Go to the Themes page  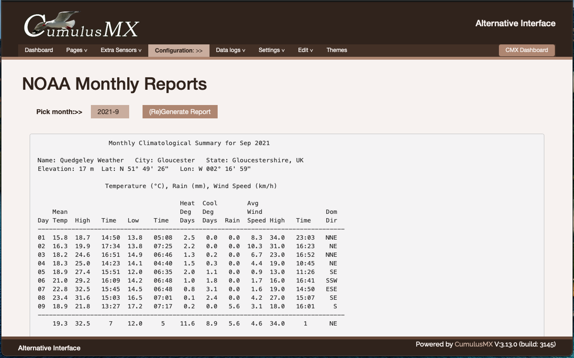[337, 50]
